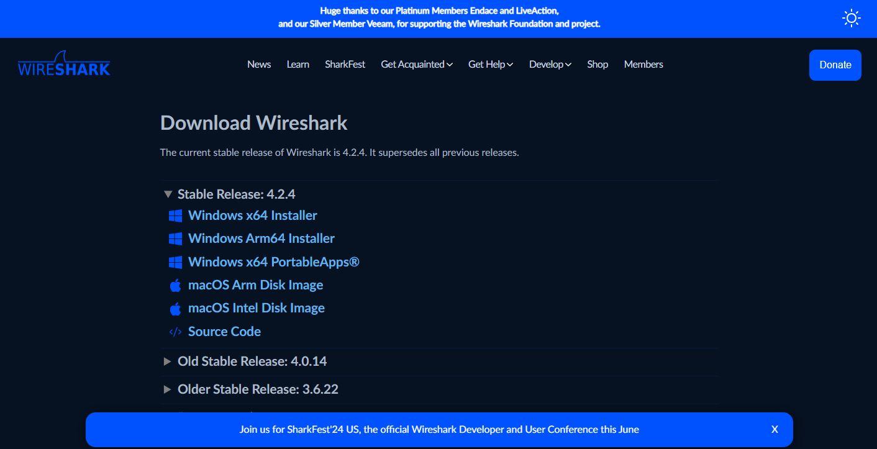Go to the News page
Screen dimensions: 877x449
259,64
